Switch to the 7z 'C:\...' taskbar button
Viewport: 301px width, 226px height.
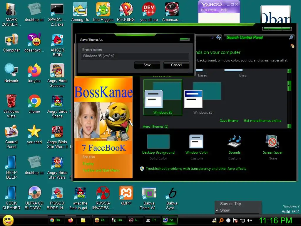click(x=152, y=220)
